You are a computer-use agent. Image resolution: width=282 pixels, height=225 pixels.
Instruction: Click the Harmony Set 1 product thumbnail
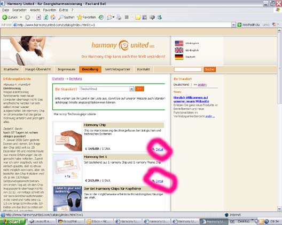[68, 168]
